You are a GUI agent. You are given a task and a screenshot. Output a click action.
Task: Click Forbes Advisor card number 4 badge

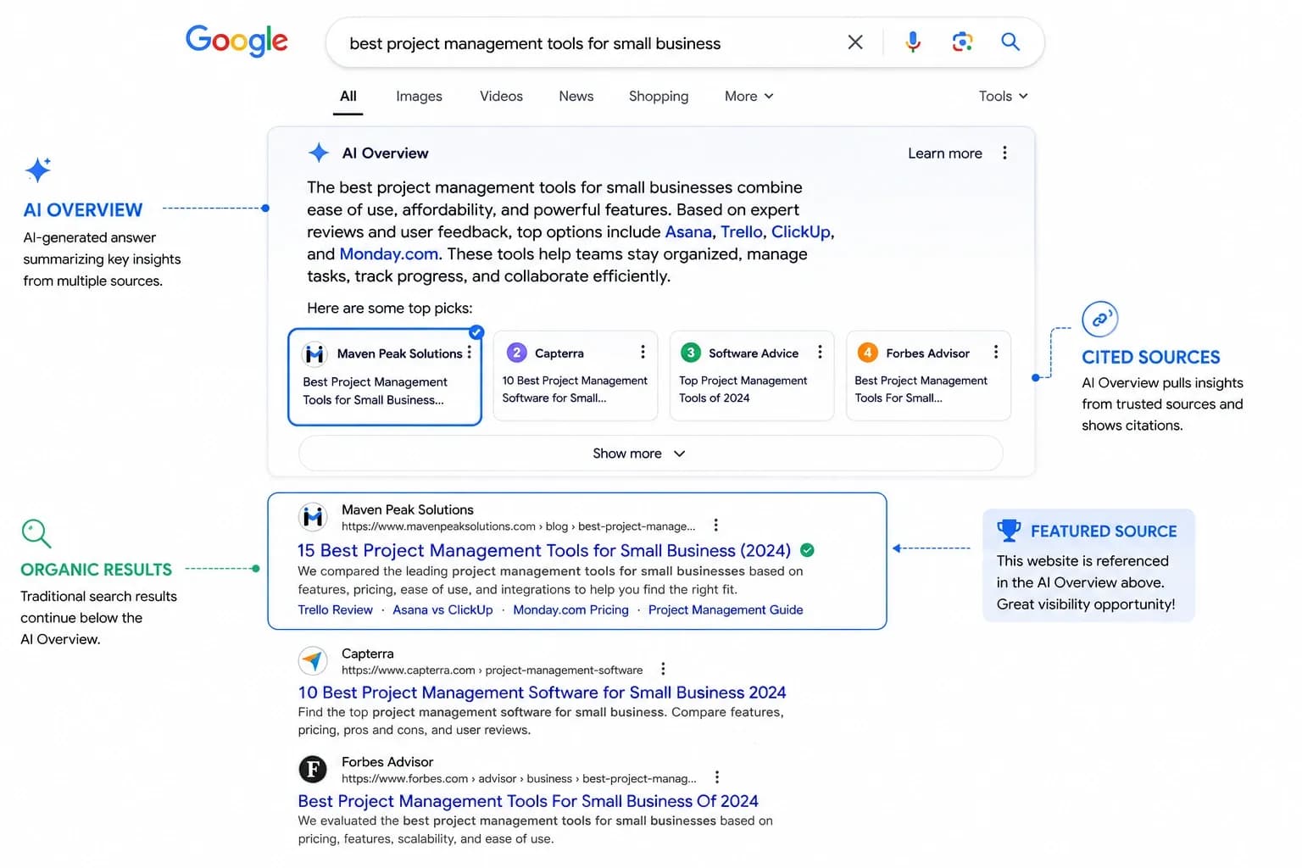[x=867, y=352]
